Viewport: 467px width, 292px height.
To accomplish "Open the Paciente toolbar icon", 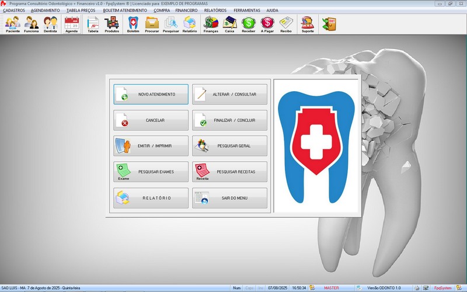I will pyautogui.click(x=13, y=25).
